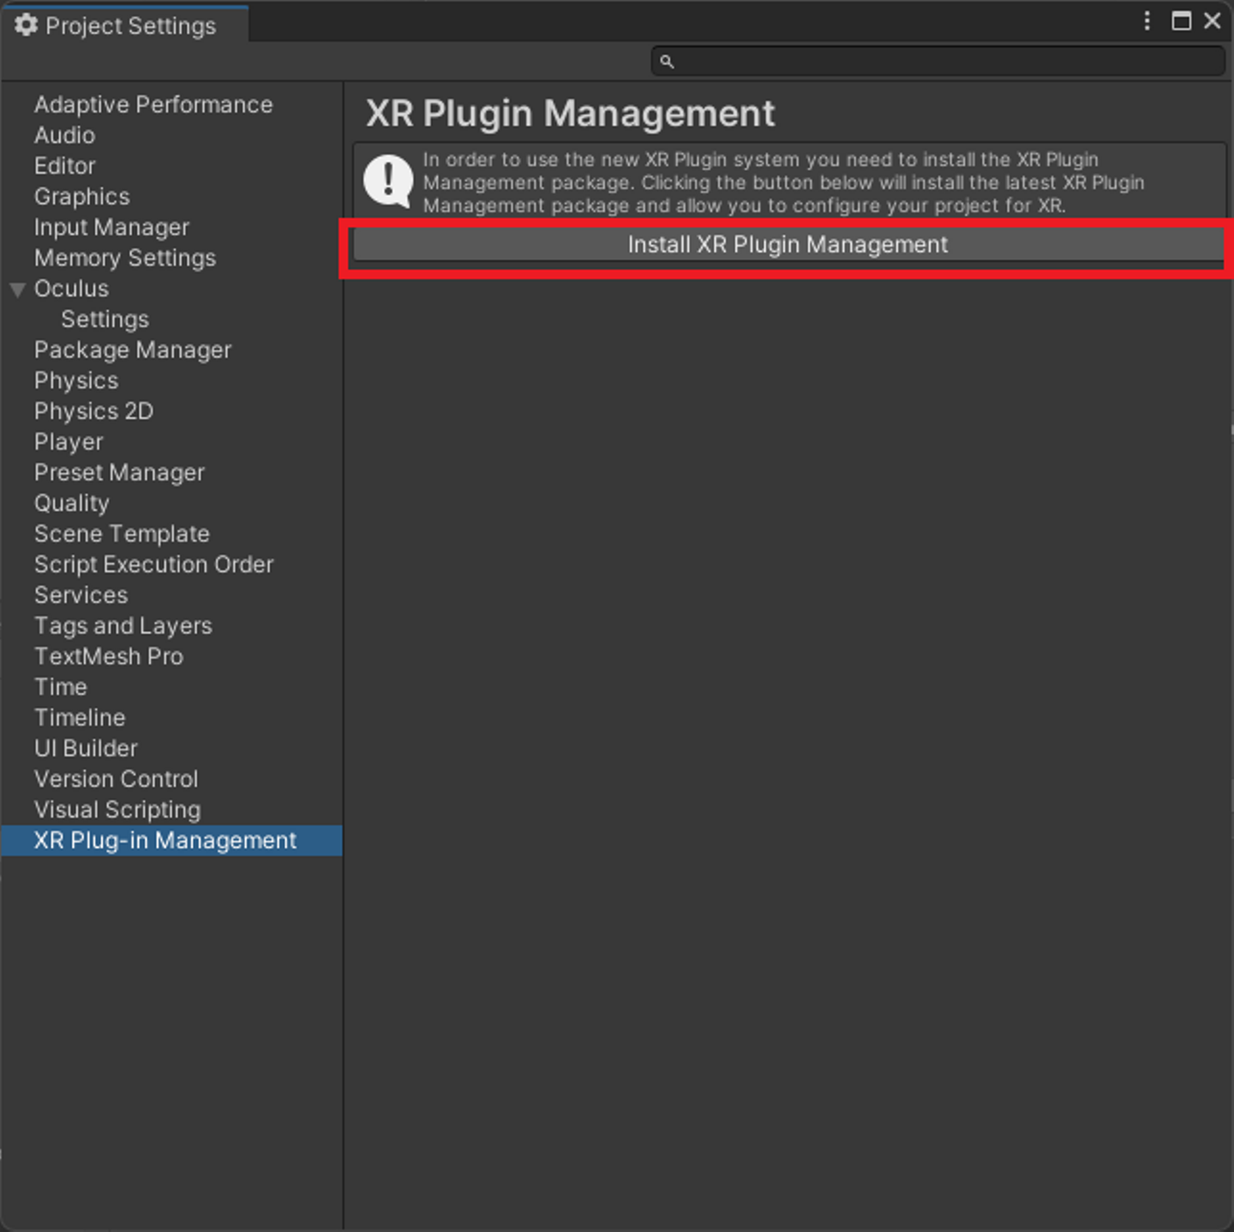This screenshot has width=1234, height=1232.
Task: Select Graphics in the settings list
Action: (81, 197)
